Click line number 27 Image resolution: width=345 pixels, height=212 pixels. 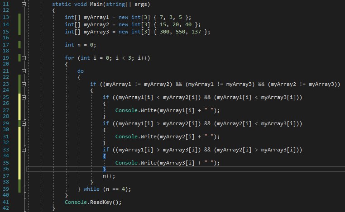pyautogui.click(x=6, y=110)
